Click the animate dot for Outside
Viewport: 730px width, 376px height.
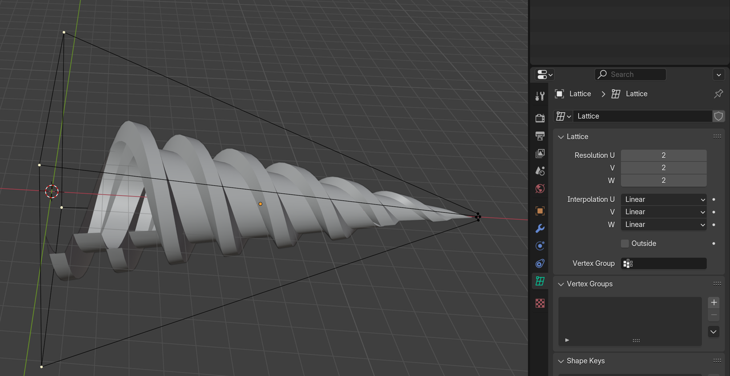tap(714, 244)
